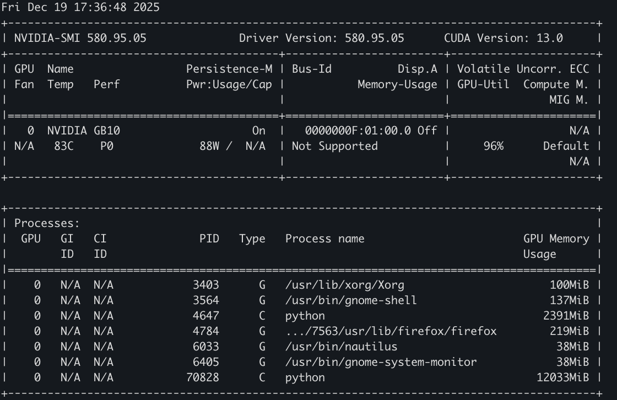
Task: Click the 96% GPU utilization value
Action: tap(494, 146)
